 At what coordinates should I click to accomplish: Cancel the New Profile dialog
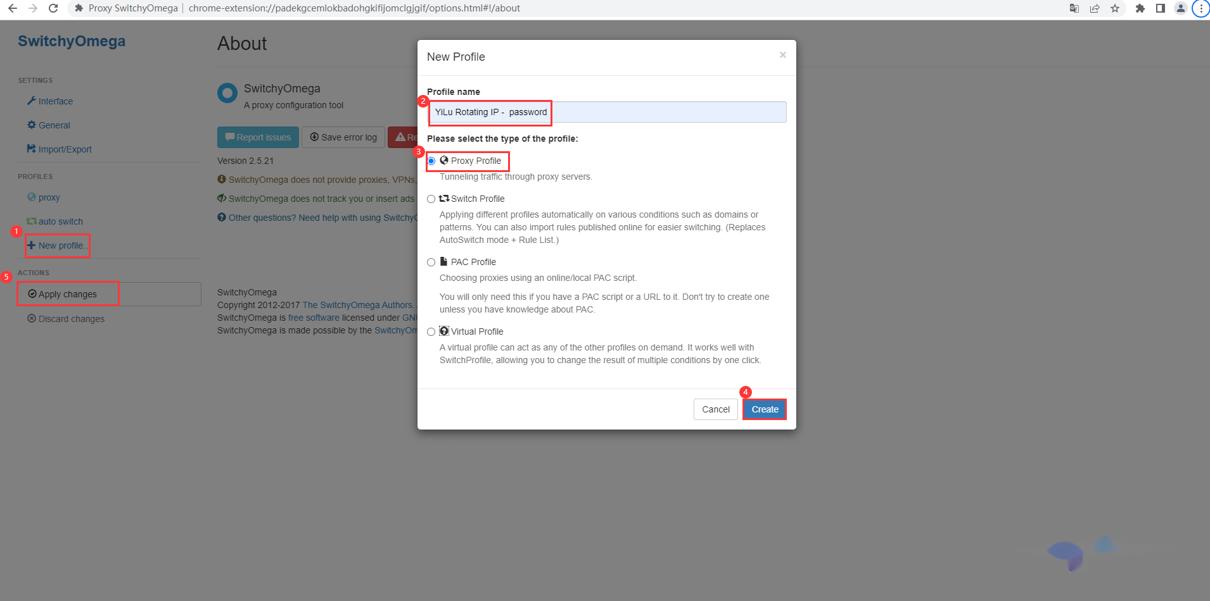[716, 409]
